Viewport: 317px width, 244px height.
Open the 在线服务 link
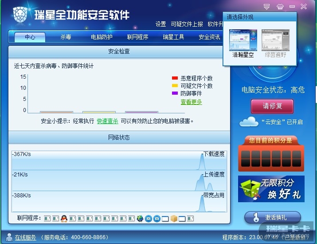[25, 237]
